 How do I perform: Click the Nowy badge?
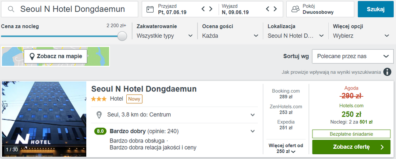point(134,99)
